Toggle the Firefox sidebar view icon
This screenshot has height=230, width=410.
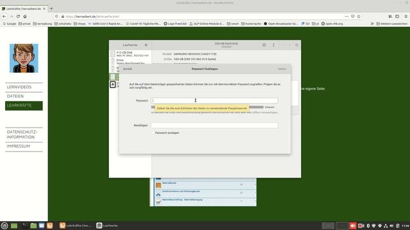[397, 16]
